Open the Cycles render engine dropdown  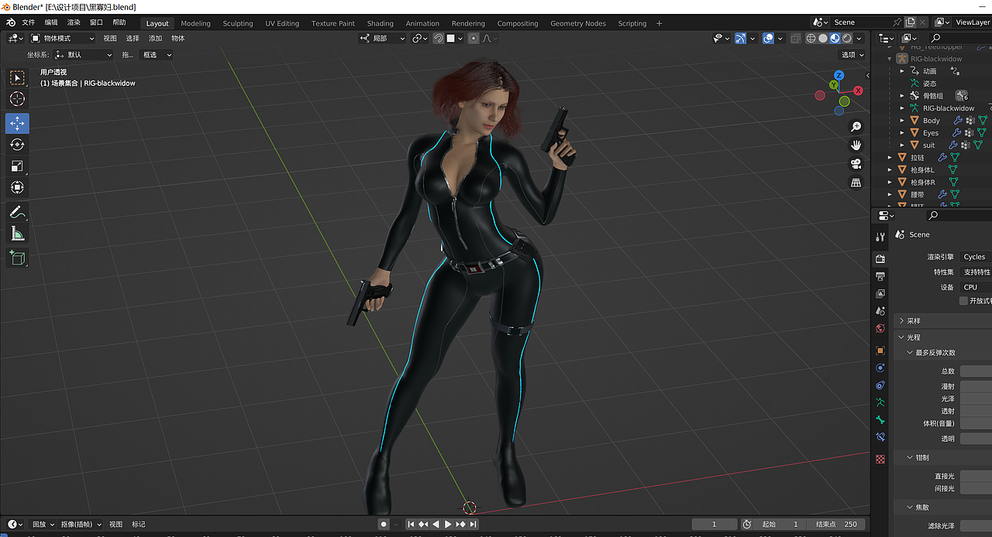click(976, 257)
